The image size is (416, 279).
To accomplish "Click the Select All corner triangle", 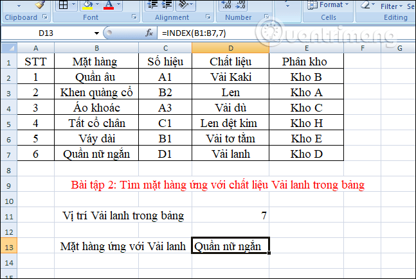I will tap(9, 48).
